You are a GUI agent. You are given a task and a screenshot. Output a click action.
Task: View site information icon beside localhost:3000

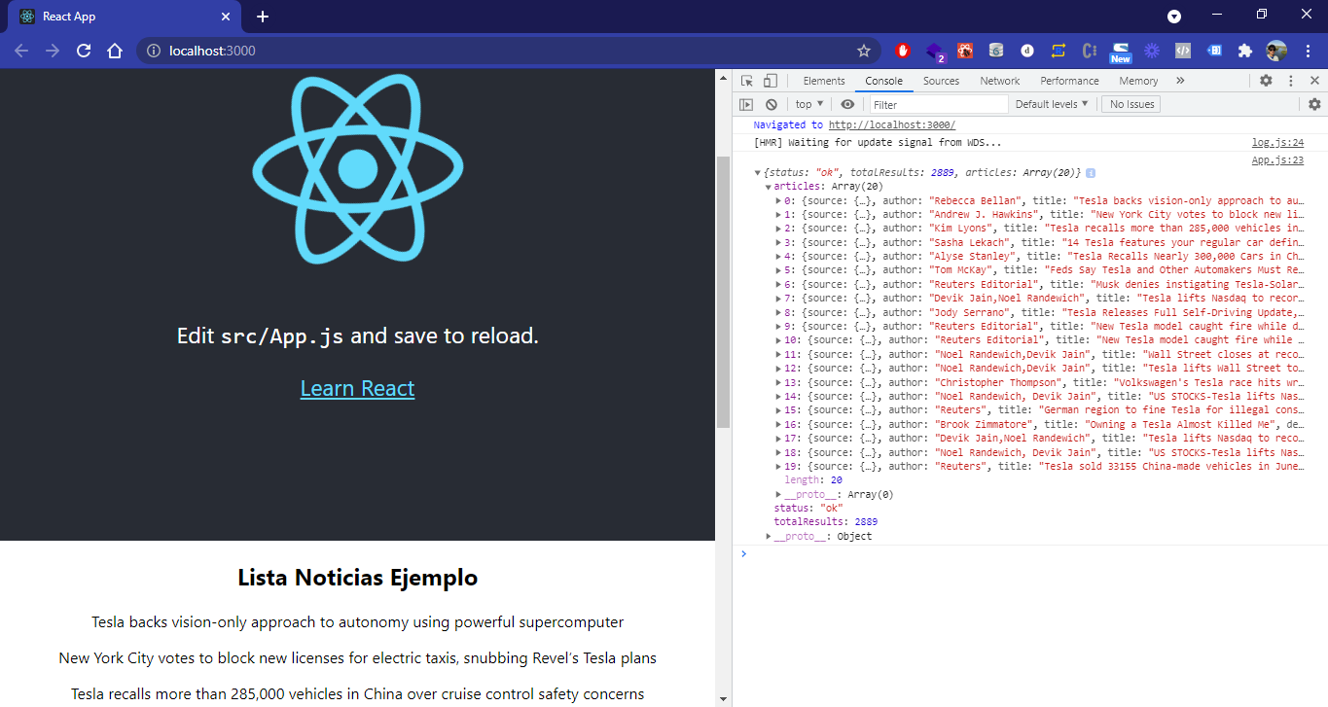(x=153, y=51)
